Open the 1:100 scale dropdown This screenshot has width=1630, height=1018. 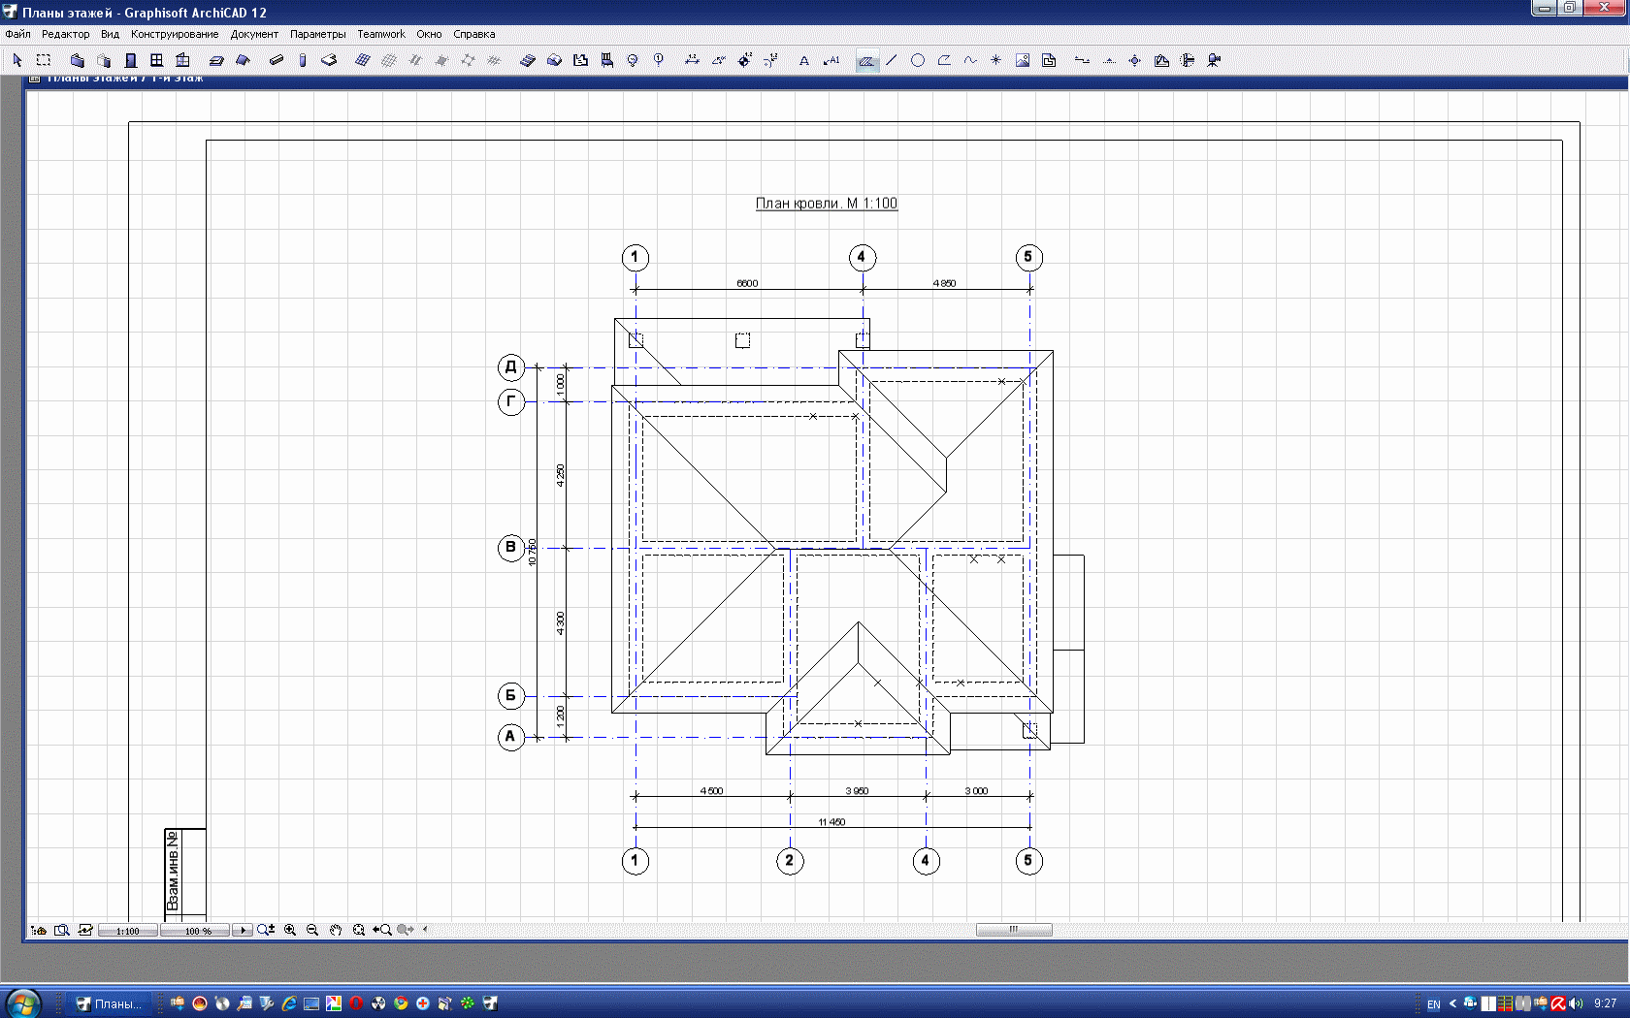128,931
